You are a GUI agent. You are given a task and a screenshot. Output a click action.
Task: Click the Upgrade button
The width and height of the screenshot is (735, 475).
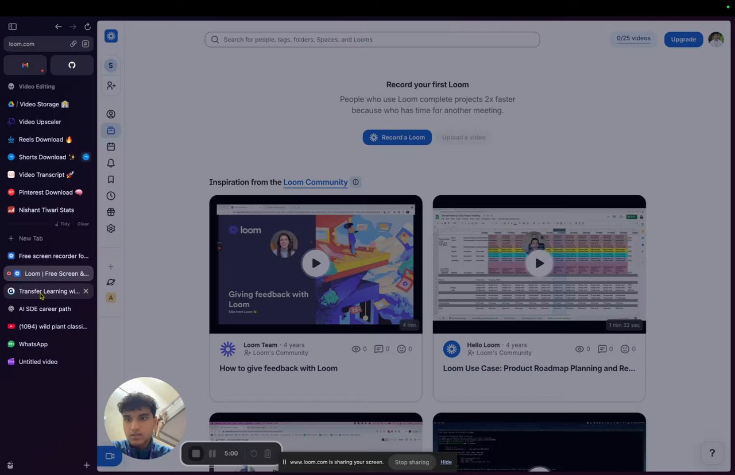[683, 39]
